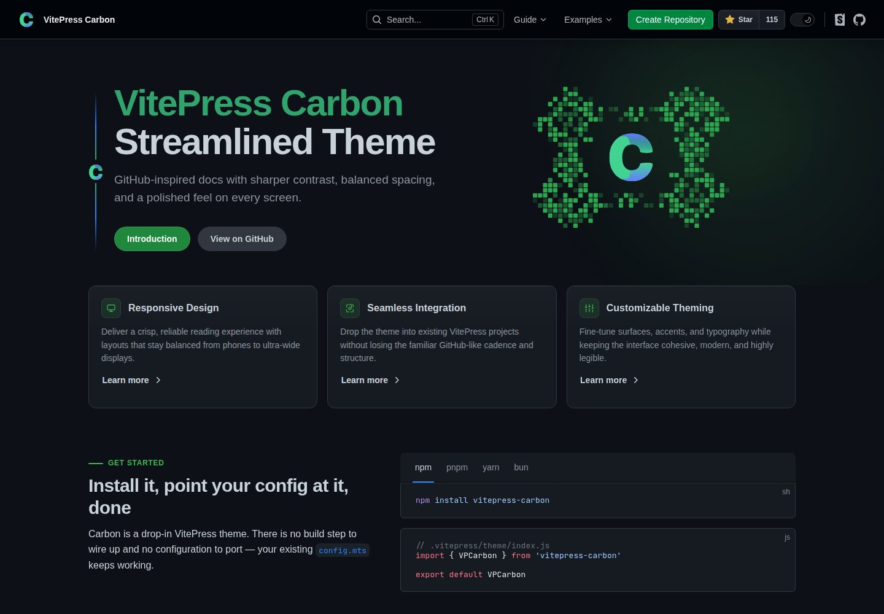Click the 115 star count
Image resolution: width=884 pixels, height=614 pixels.
point(772,20)
